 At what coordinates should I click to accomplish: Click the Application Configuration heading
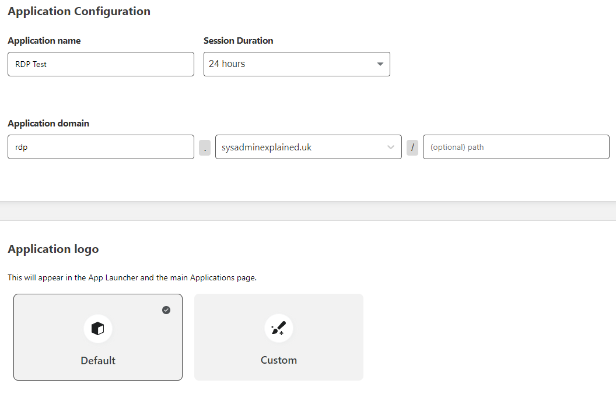click(x=79, y=11)
